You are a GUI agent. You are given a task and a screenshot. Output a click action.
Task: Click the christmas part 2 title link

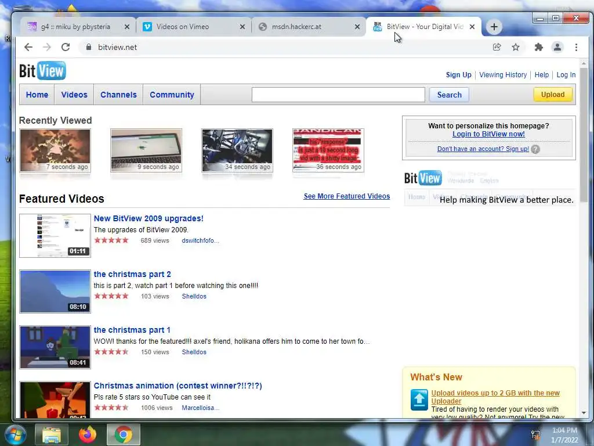[132, 274]
